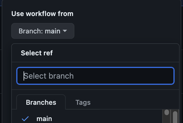This screenshot has width=183, height=123.
Task: Focus the "Select branch" search field
Action: tap(95, 76)
